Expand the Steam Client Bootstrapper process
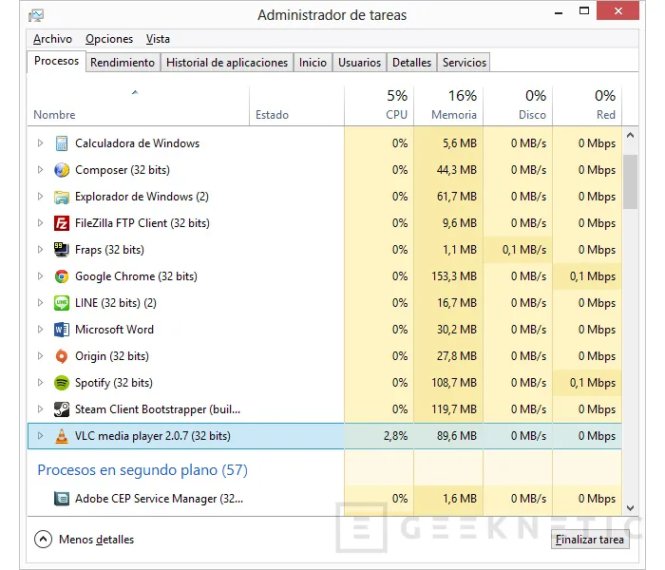Viewport: 665px width, 570px height. [40, 409]
